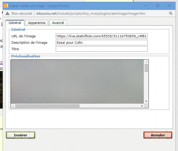Maximize the image dialog window
The height and width of the screenshot is (151, 178).
158,6
